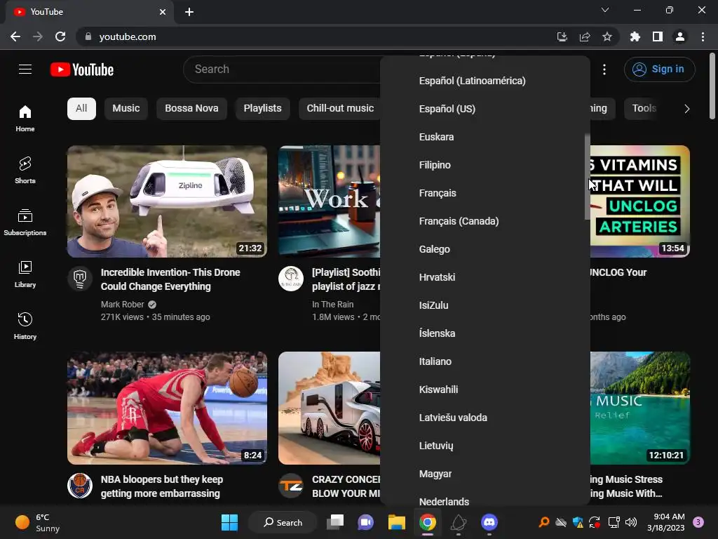Select the Chill-out music chip
This screenshot has height=539, width=718.
[x=340, y=109]
